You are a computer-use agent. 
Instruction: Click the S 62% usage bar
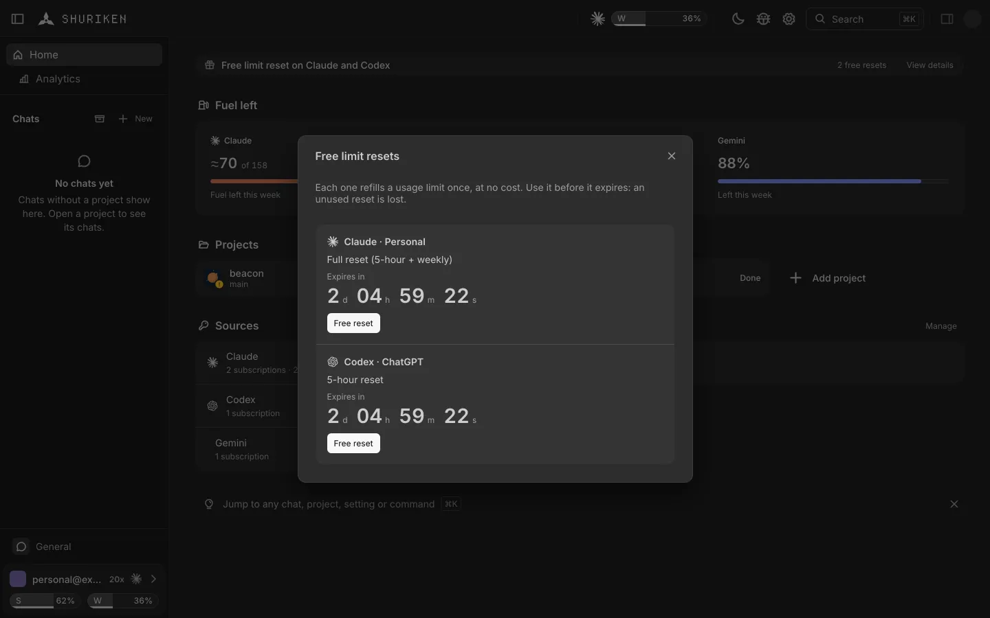45,601
